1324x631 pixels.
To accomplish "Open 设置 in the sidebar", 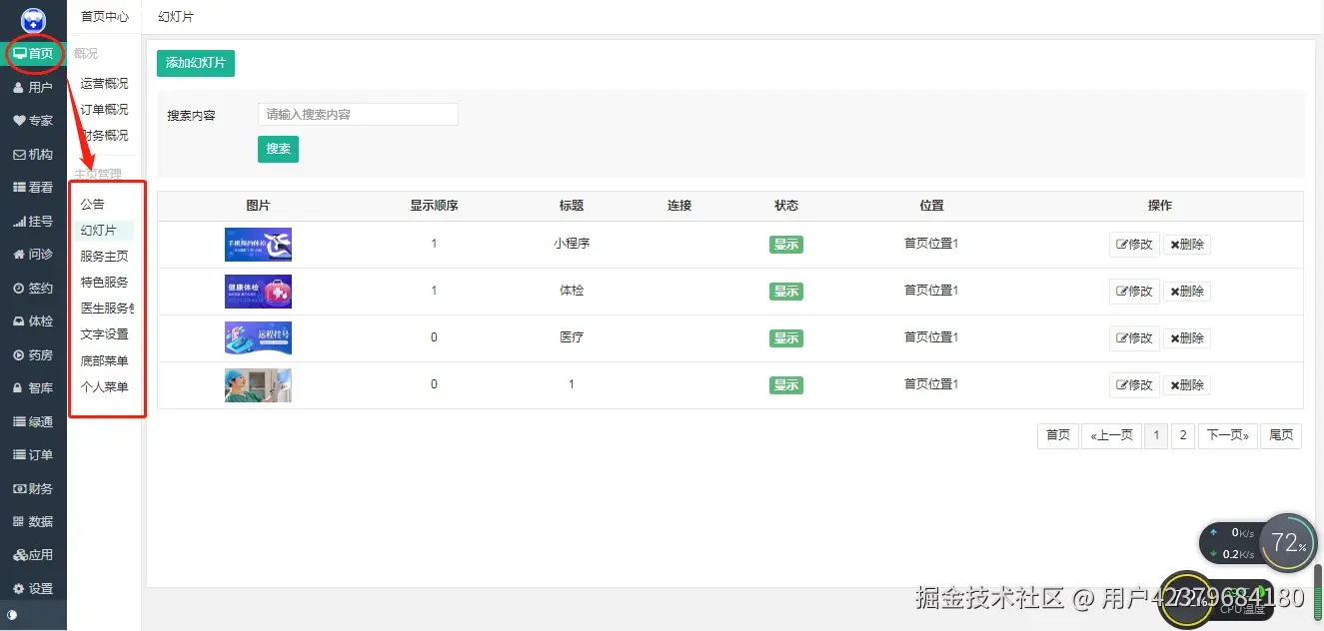I will tap(33, 589).
